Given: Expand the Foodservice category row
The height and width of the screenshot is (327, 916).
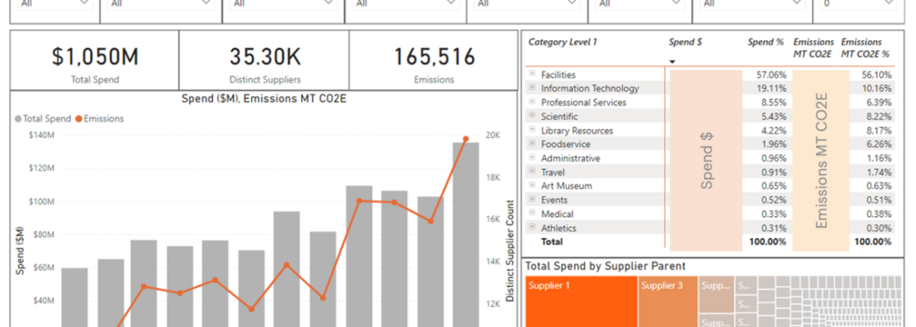Looking at the screenshot, I should click(x=532, y=144).
